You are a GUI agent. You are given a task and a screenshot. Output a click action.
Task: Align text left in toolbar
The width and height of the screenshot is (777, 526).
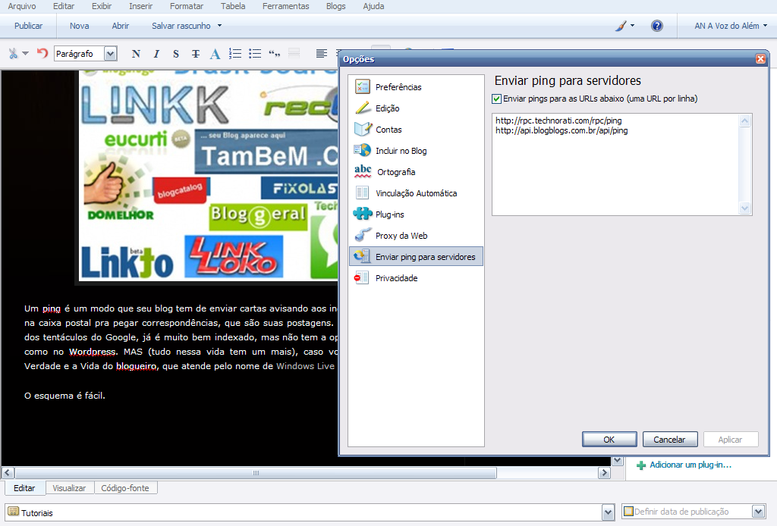(322, 54)
